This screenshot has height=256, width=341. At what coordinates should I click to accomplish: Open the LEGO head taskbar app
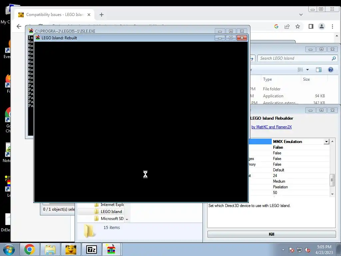point(71,249)
